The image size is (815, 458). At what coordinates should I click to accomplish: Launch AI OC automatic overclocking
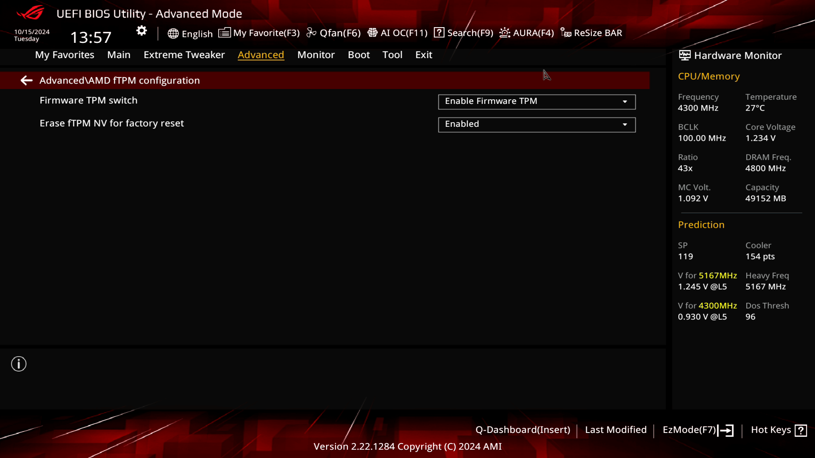(x=398, y=32)
